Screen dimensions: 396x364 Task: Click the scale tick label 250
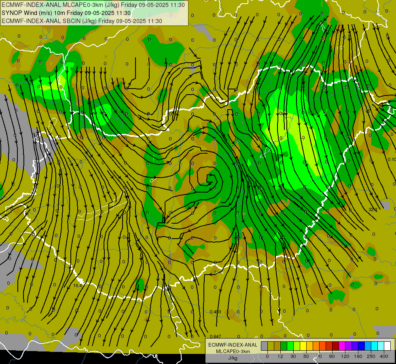point(371,356)
